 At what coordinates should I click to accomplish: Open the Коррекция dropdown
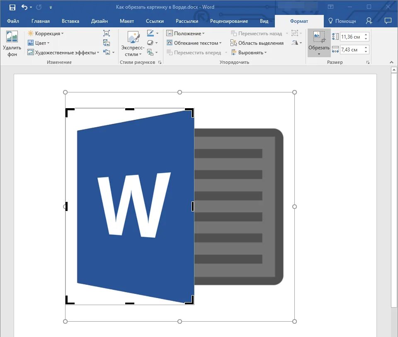click(46, 33)
